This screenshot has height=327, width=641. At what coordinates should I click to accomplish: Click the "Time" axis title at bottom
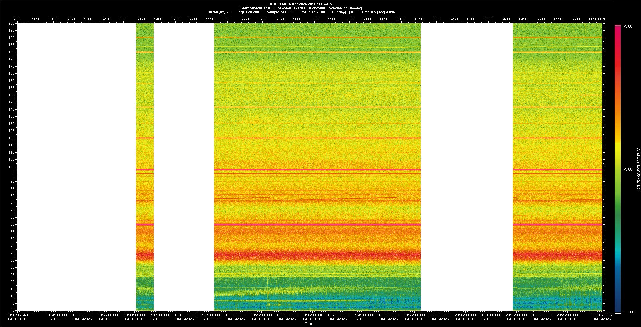[x=309, y=324]
